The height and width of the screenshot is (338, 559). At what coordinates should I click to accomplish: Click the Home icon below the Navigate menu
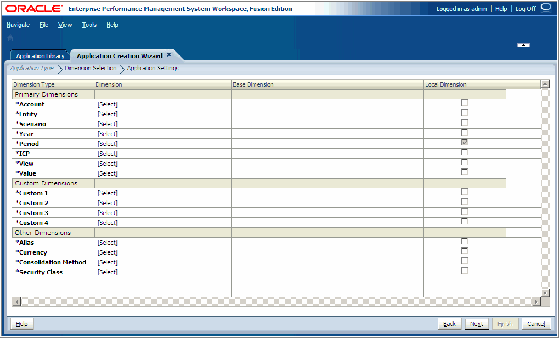point(10,37)
